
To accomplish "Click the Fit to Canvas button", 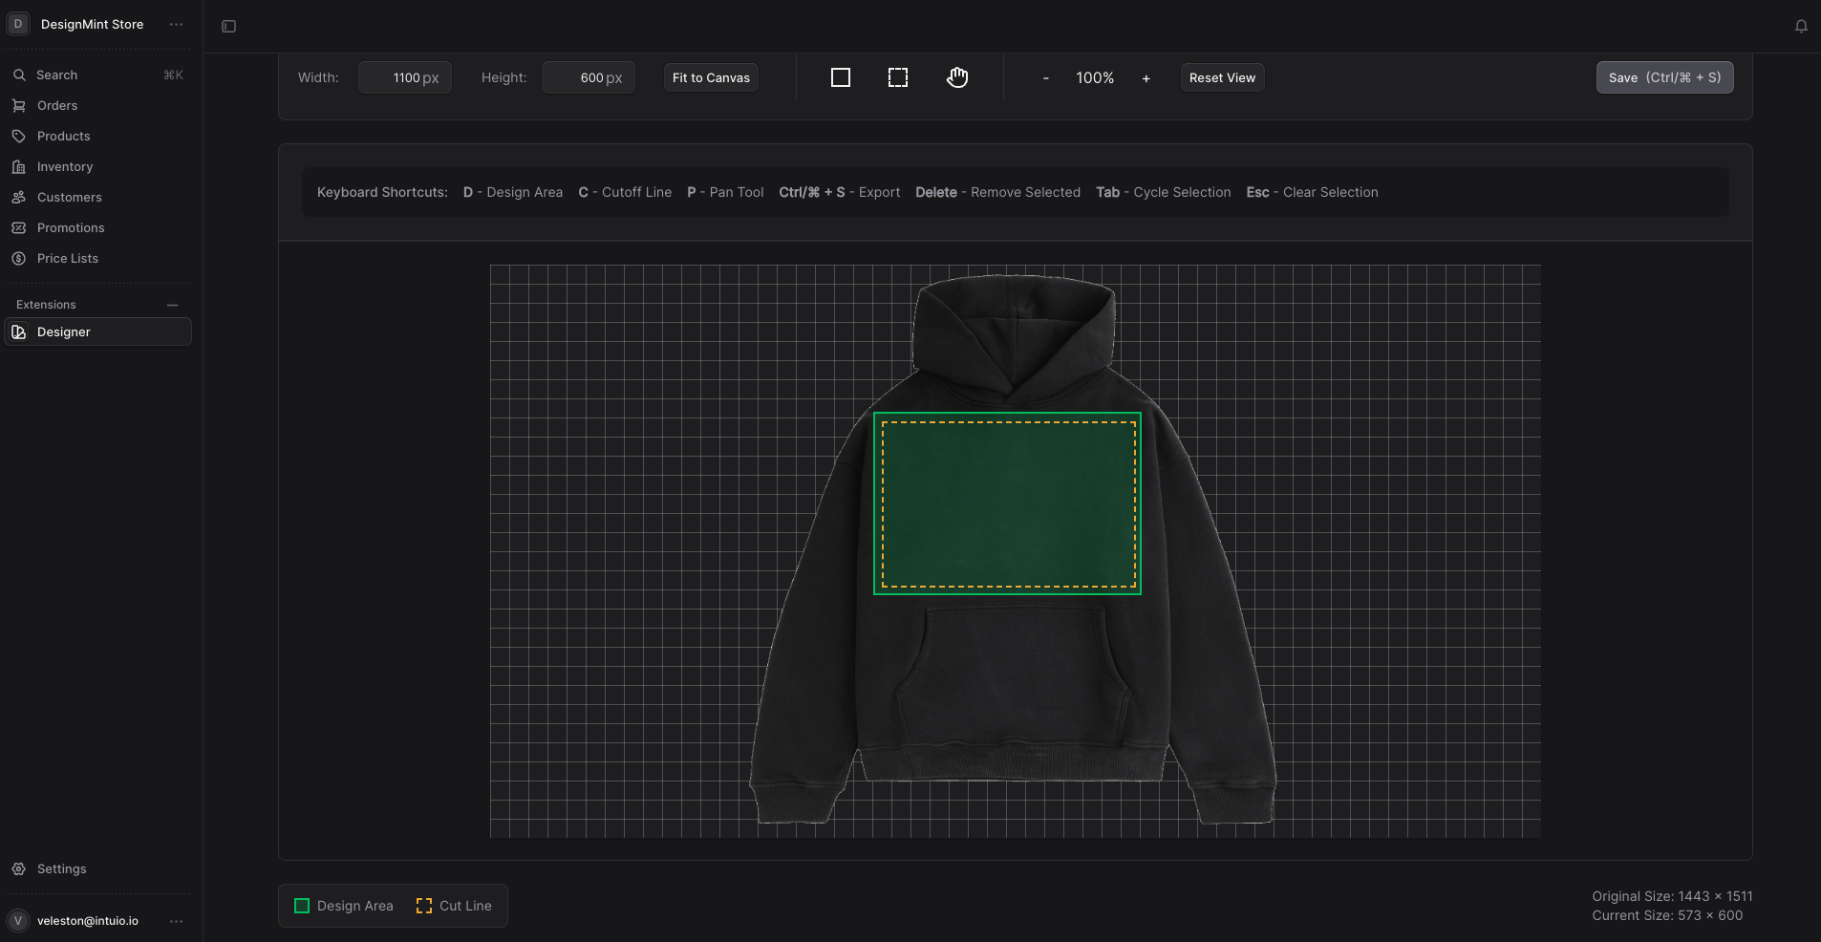I will click(711, 77).
